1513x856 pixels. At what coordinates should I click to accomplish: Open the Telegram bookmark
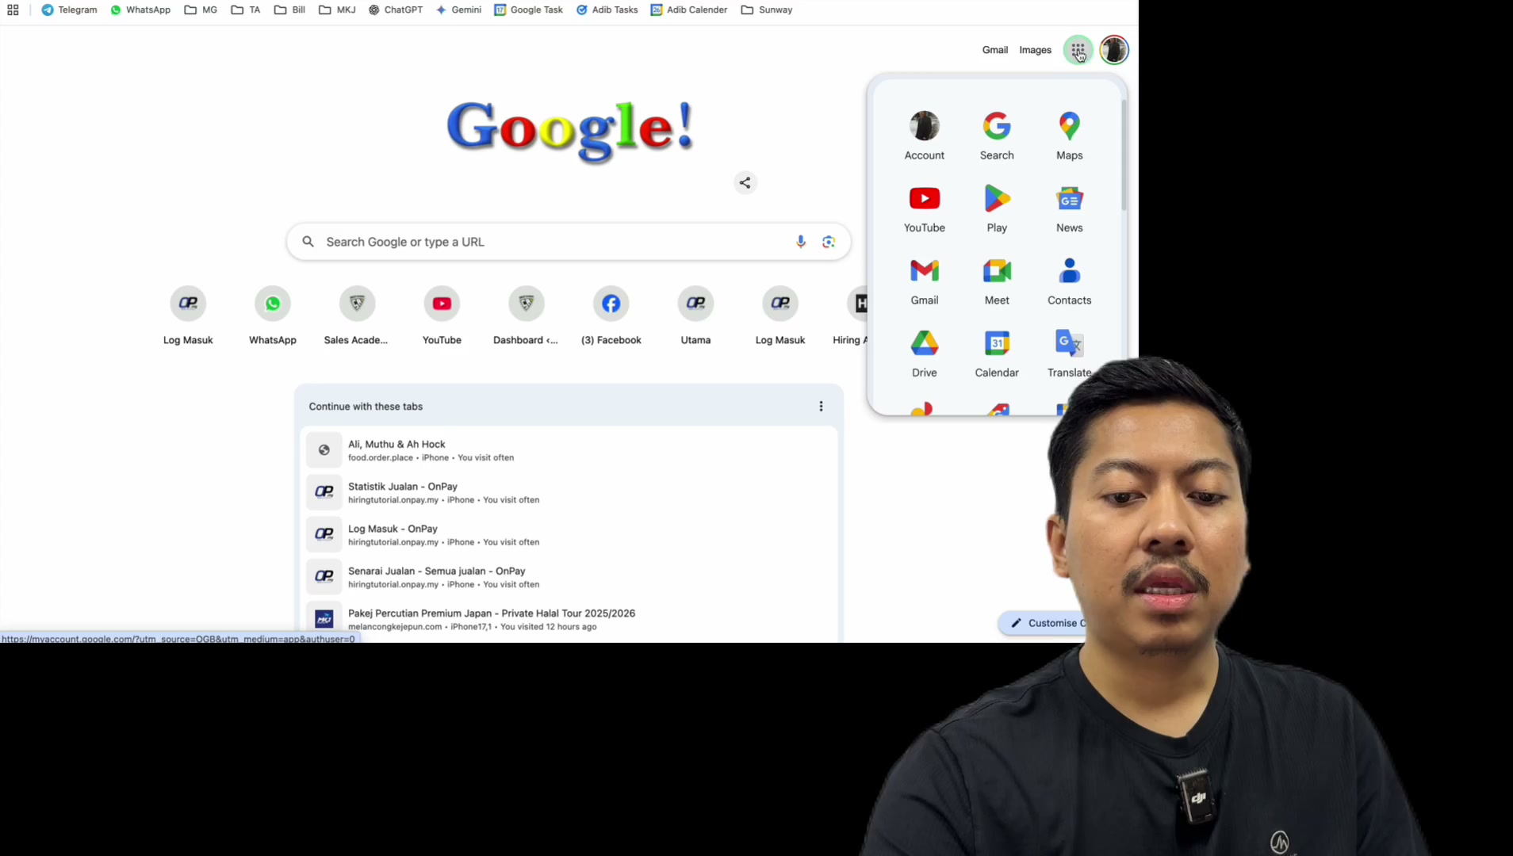pos(69,10)
